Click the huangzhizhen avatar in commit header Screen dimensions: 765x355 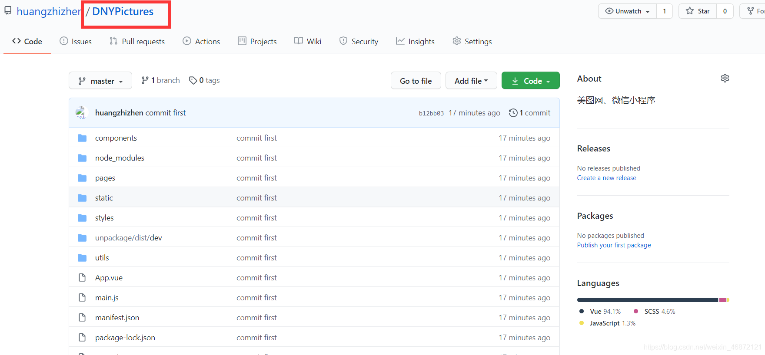click(82, 112)
